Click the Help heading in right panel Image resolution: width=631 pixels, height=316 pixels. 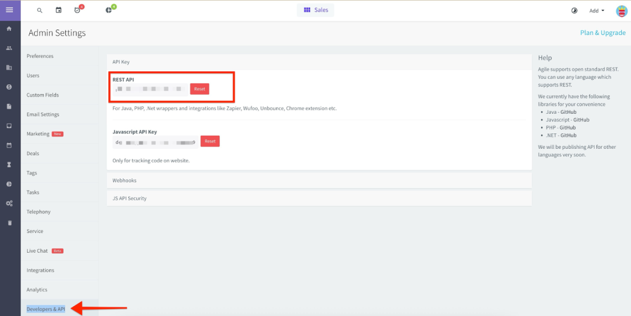coord(545,58)
